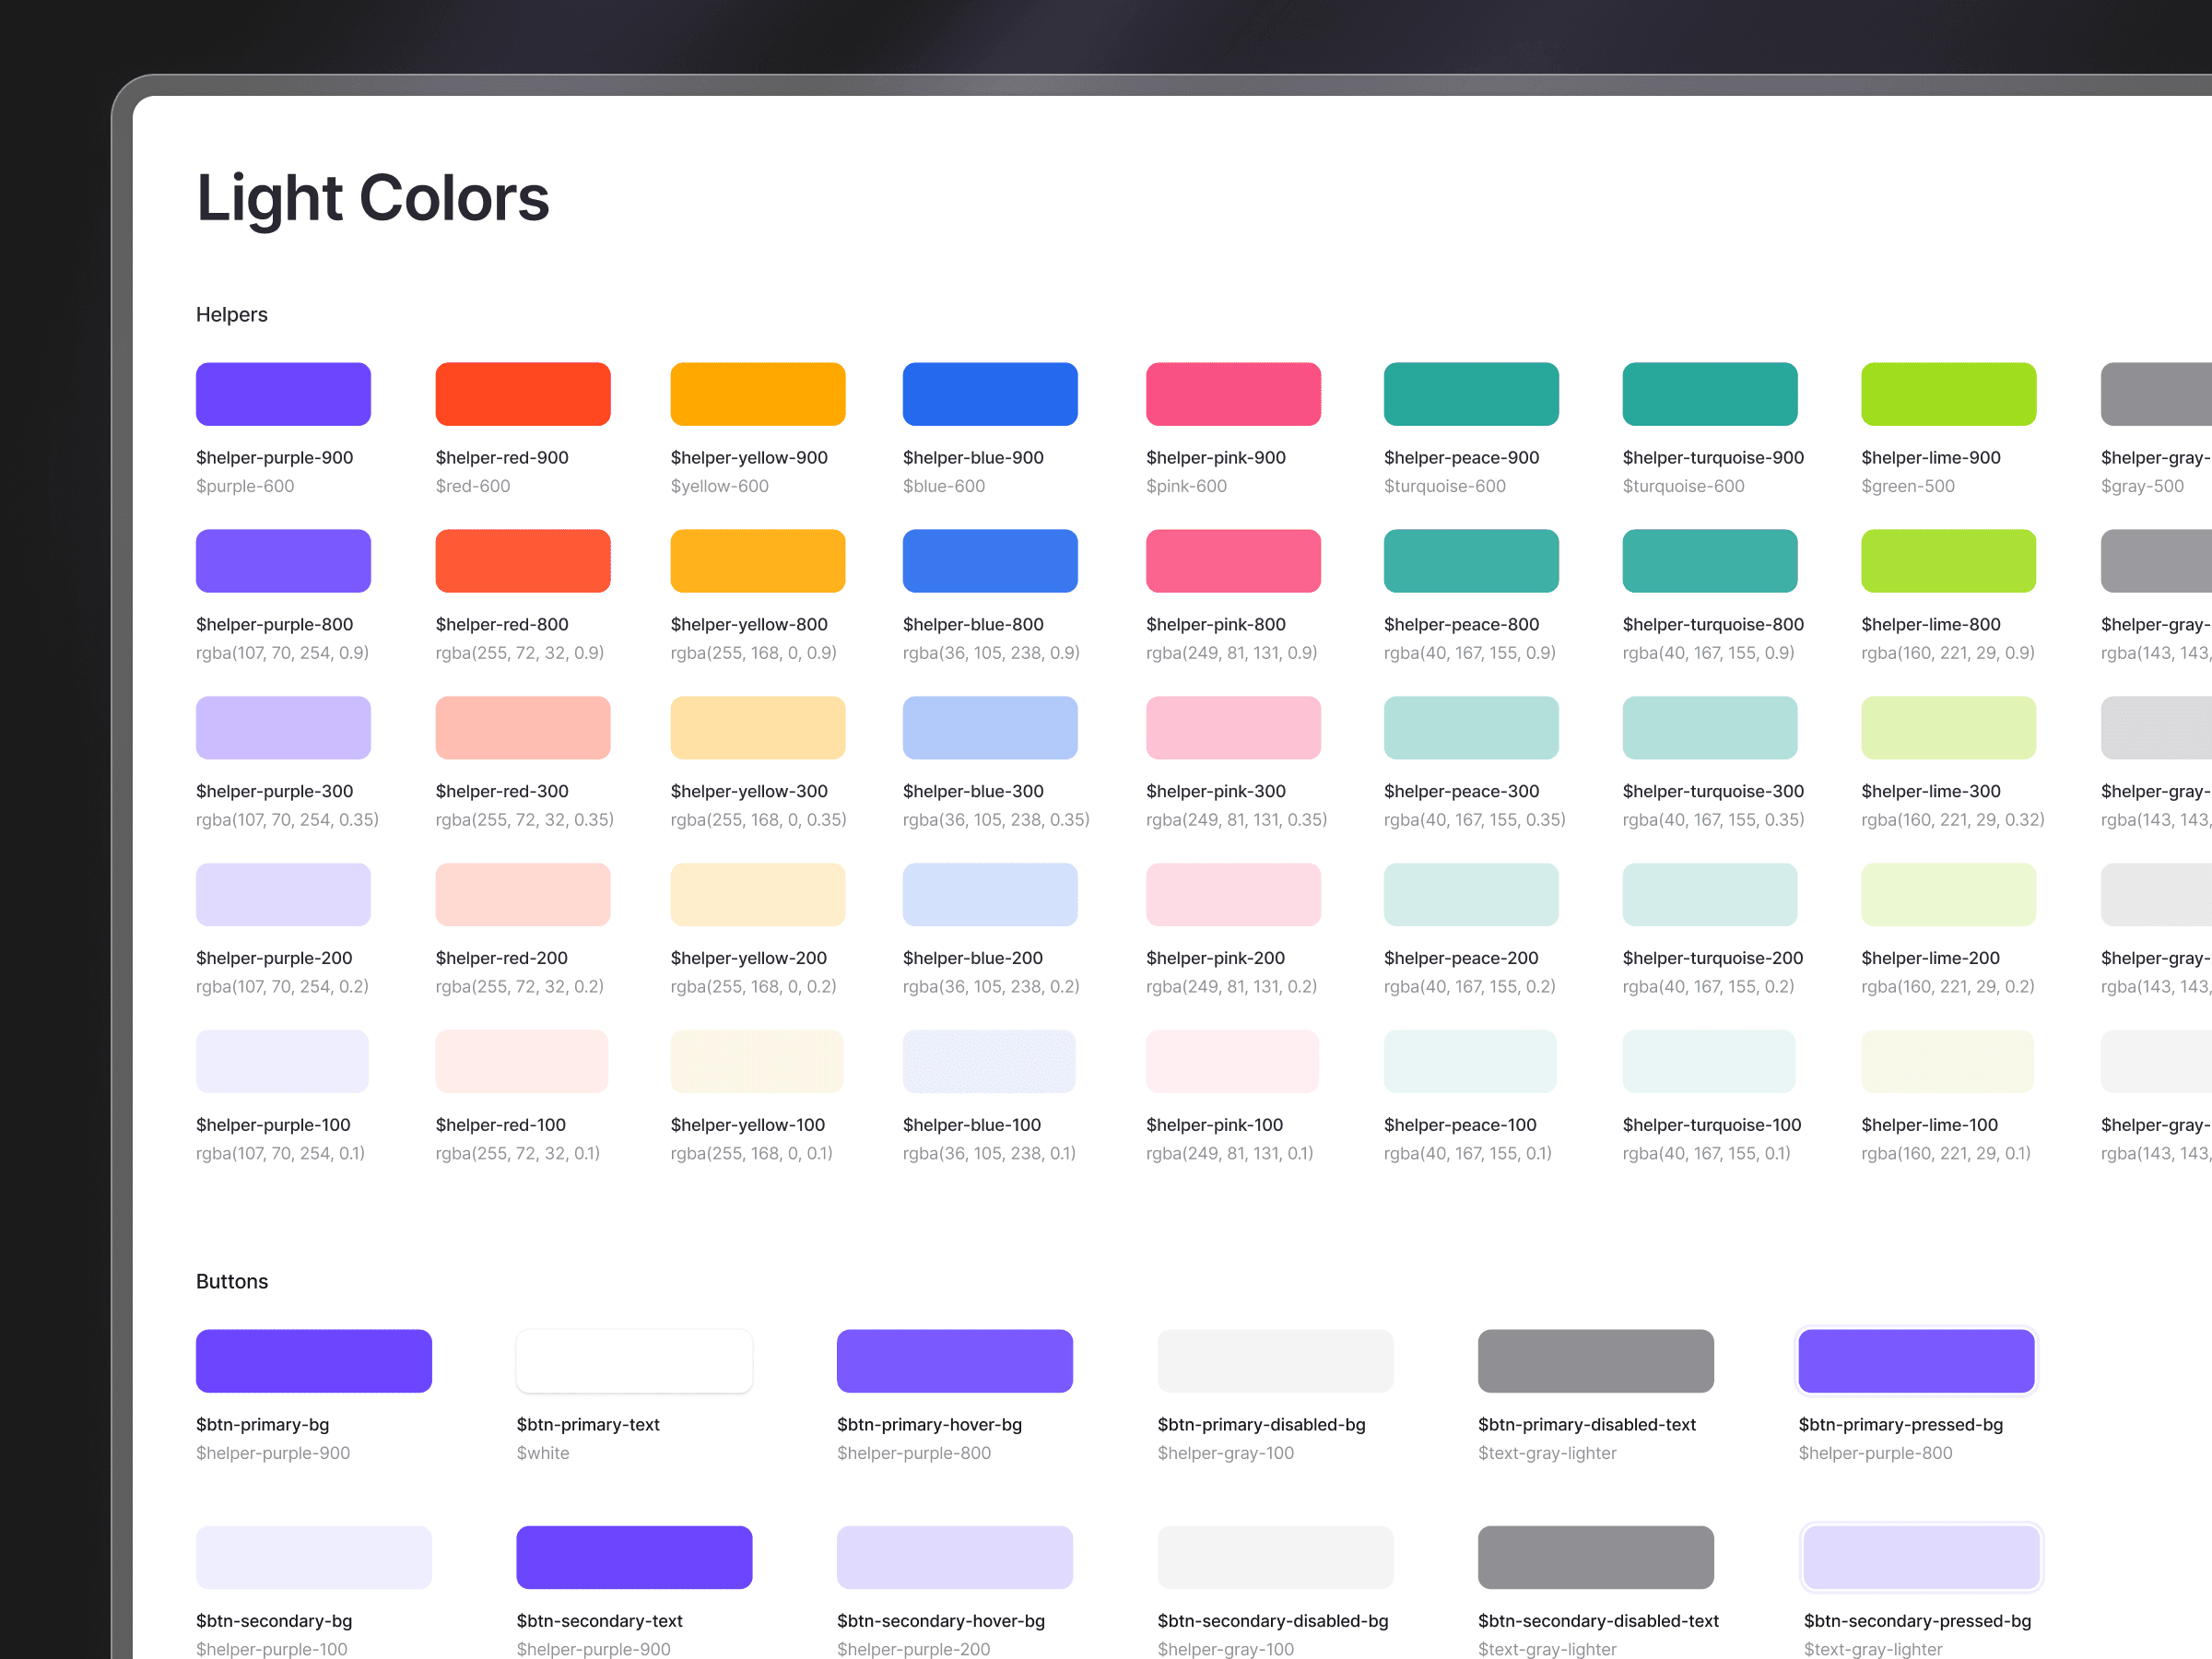The image size is (2212, 1659).
Task: Click the $helper-peace-800 swatch
Action: coord(1470,561)
